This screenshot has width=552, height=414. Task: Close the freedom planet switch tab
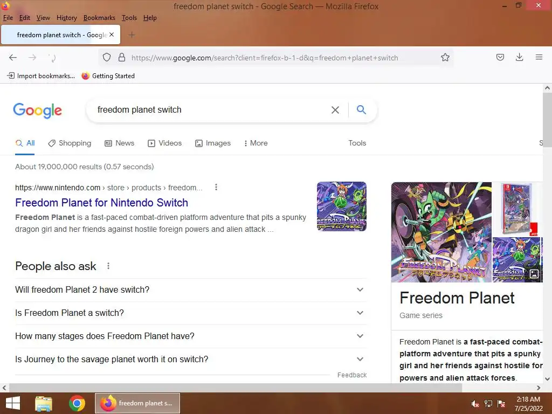(x=112, y=34)
